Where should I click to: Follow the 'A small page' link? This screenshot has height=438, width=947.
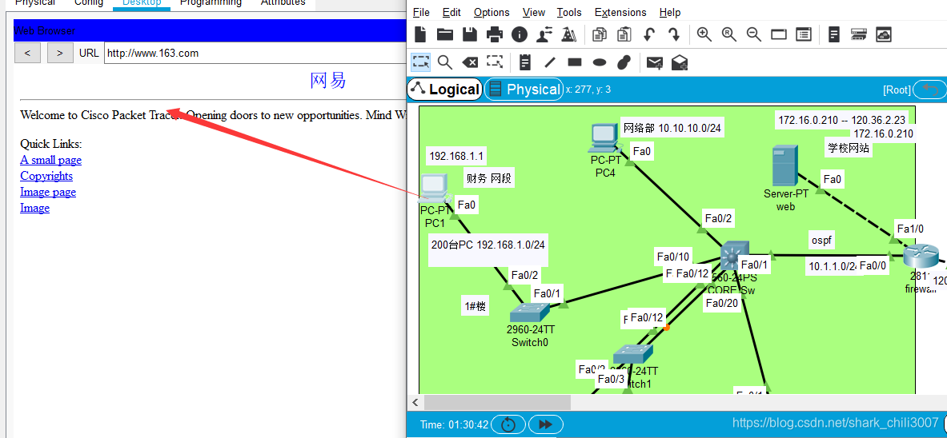(x=50, y=160)
